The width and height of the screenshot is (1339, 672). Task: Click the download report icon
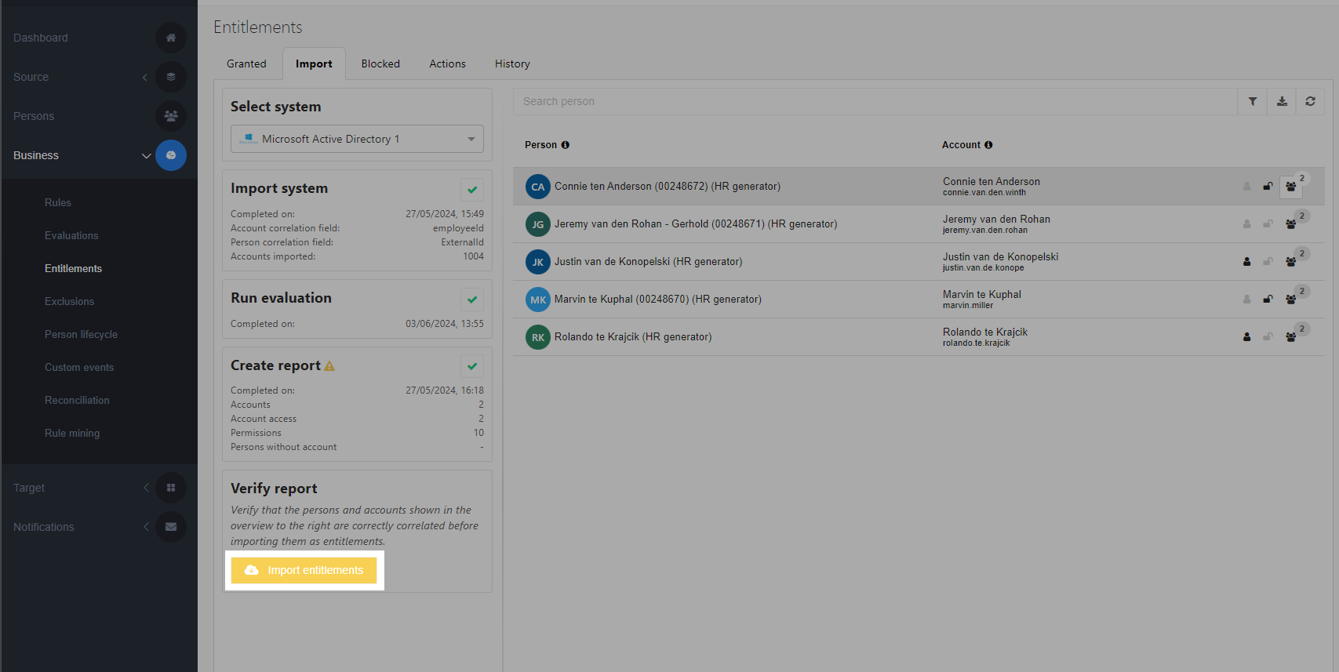[x=1282, y=101]
